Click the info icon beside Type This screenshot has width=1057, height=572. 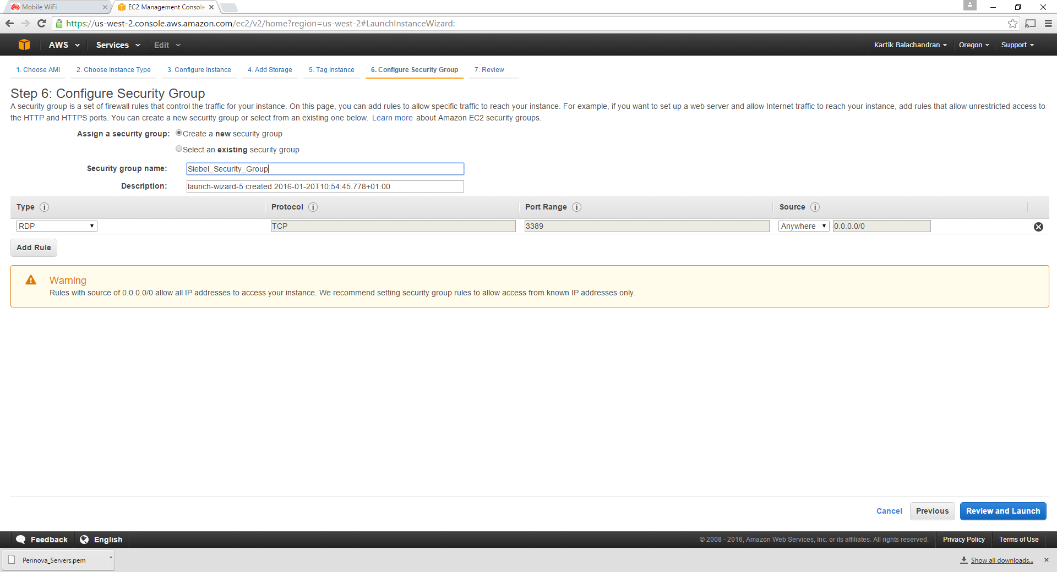(45, 207)
